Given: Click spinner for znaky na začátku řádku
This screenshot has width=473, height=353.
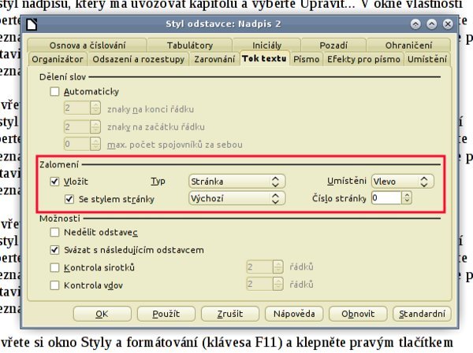Looking at the screenshot, I should [x=95, y=127].
